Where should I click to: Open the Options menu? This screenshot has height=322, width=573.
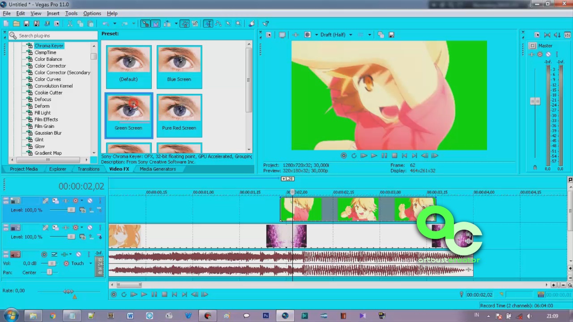[x=92, y=13]
